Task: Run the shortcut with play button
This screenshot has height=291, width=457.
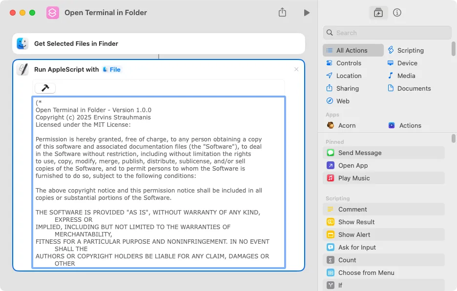Action: coord(306,13)
